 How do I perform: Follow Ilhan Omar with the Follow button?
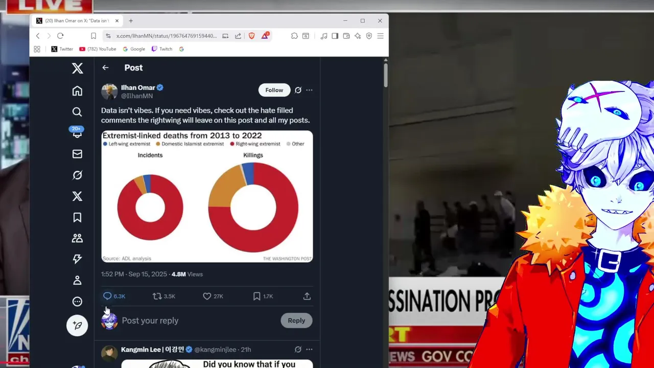coord(274,90)
